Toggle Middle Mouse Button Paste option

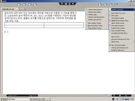point(110,20)
